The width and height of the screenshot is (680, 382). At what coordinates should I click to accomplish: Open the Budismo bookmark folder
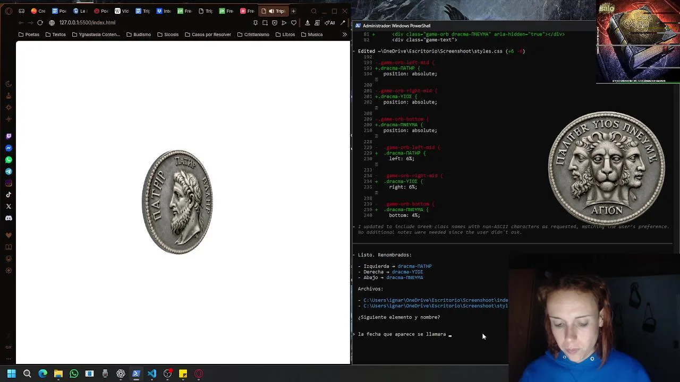[x=139, y=34]
